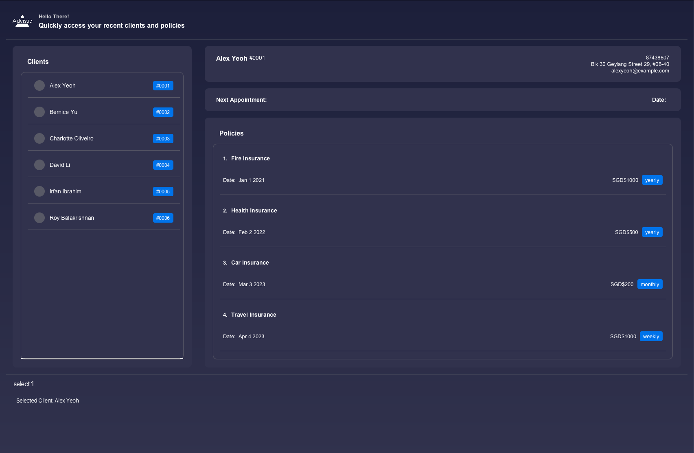694x453 pixels.
Task: Click the phone number 87438807
Action: click(657, 58)
